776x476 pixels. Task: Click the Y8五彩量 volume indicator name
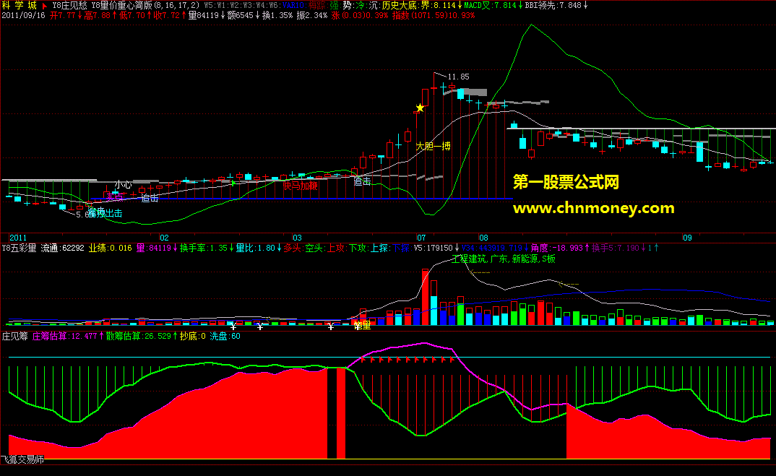(20, 248)
